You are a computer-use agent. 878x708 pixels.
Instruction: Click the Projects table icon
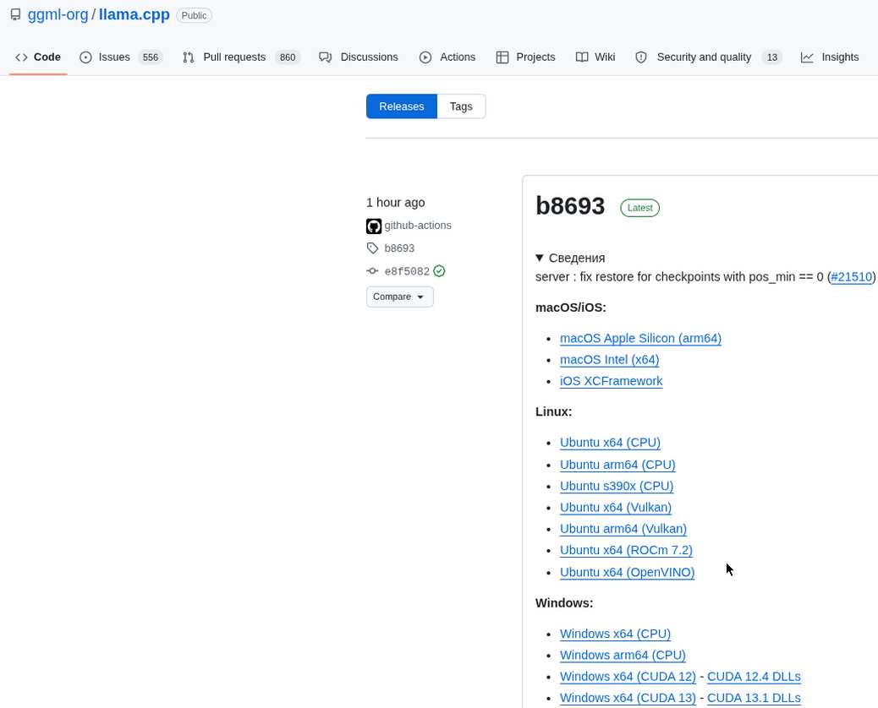point(502,57)
